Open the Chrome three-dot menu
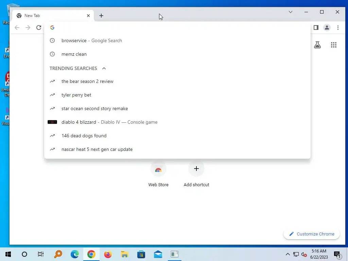The height and width of the screenshot is (261, 348). click(x=338, y=28)
